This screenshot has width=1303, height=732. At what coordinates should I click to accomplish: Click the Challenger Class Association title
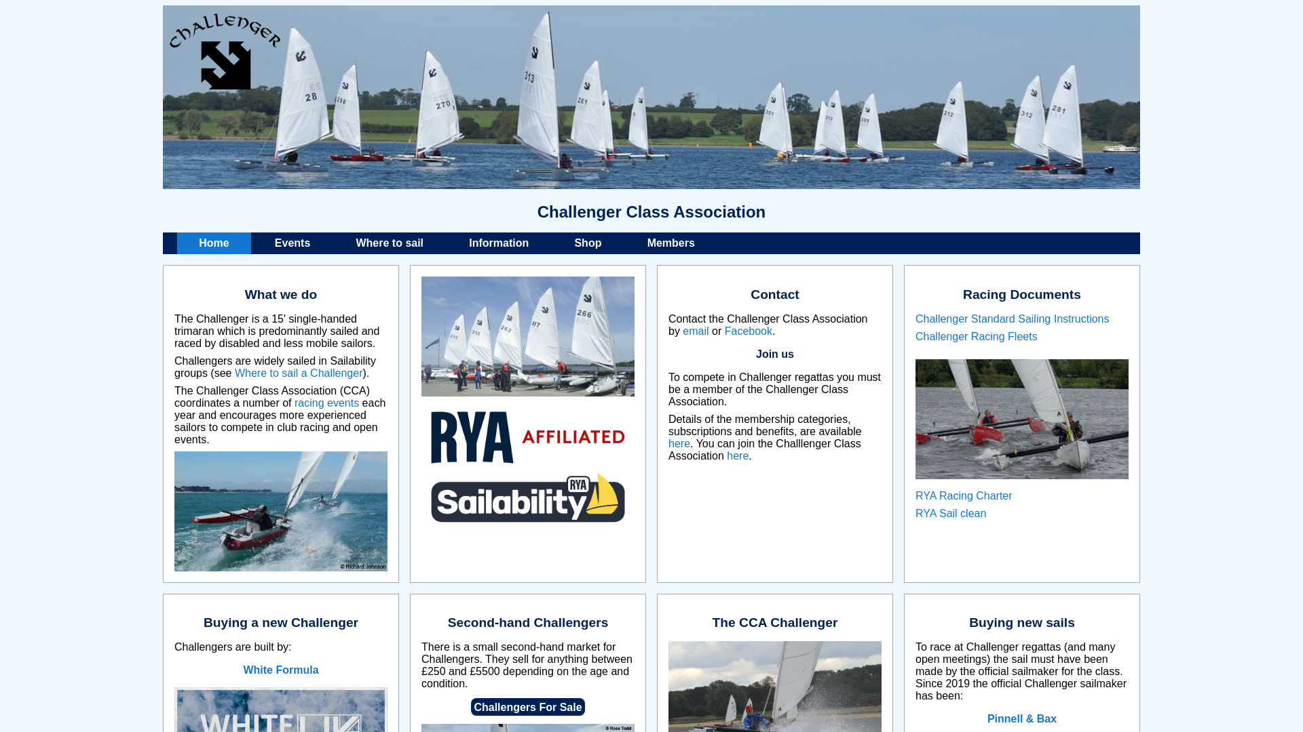[651, 212]
